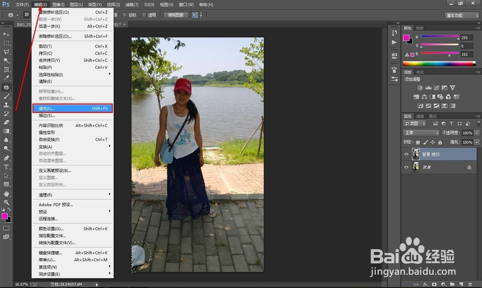Select the Rectangular Marquee tool
This screenshot has height=288, width=482.
tap(6, 43)
